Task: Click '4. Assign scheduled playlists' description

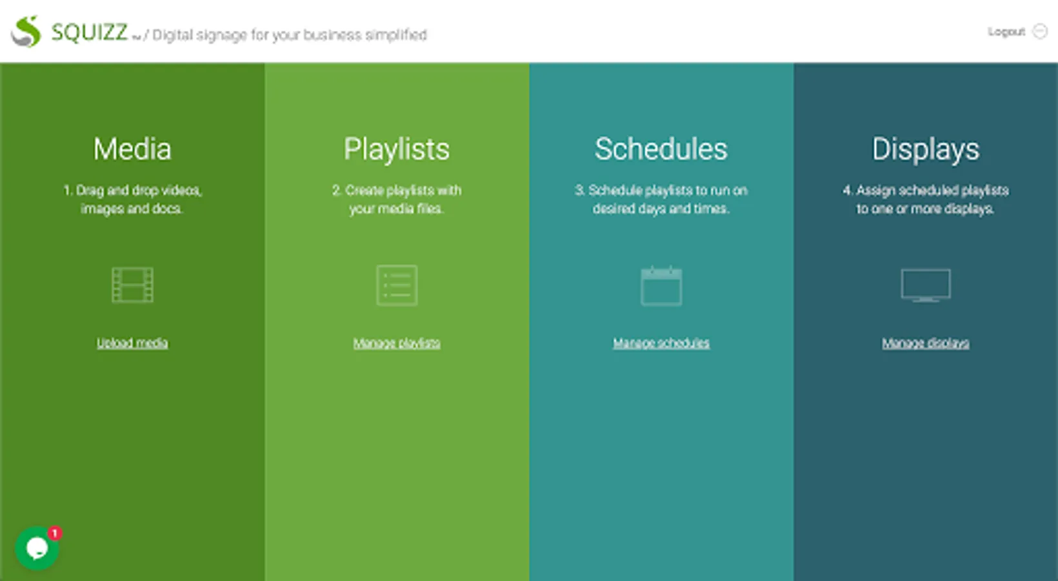Action: (926, 199)
